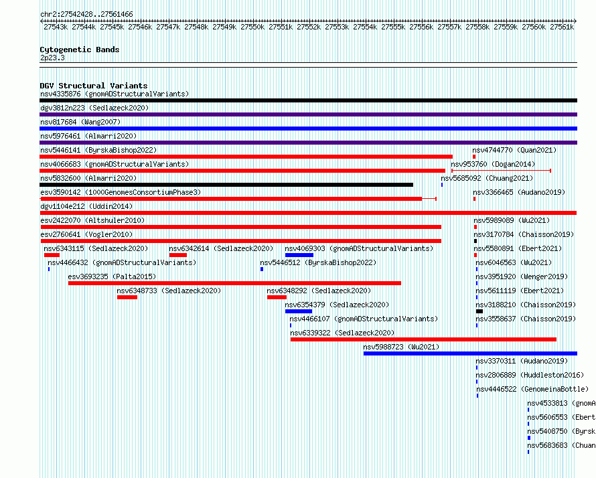Click red bar under nsv6339322
596x478 pixels.
coord(423,339)
